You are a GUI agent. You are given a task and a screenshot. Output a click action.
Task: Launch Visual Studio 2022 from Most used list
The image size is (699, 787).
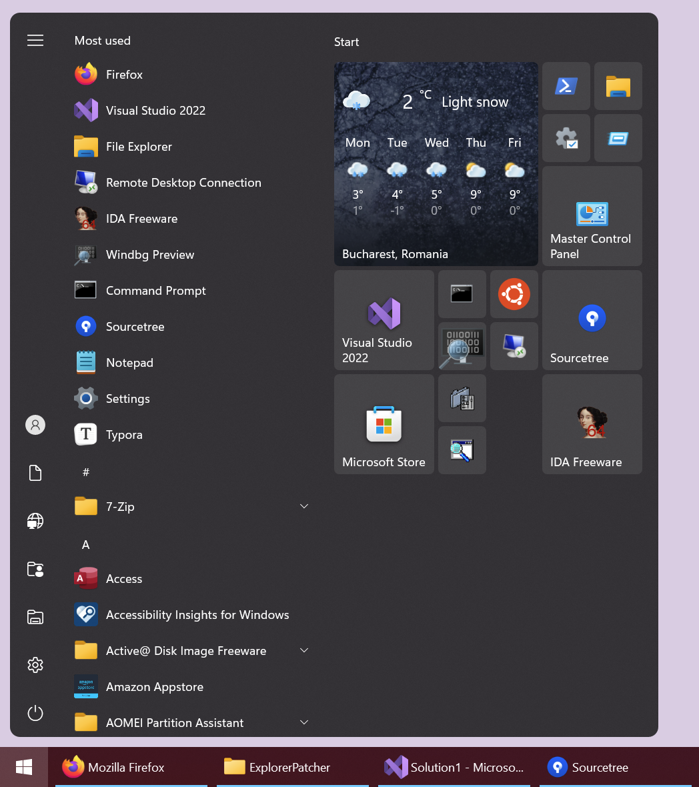point(191,111)
